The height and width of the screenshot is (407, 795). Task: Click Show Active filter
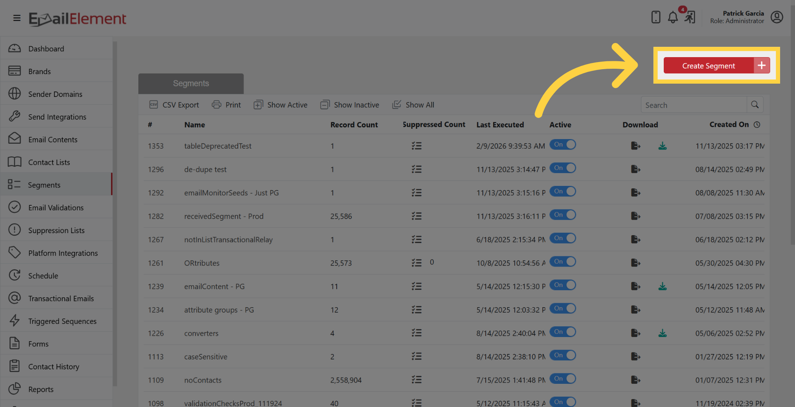[x=280, y=105]
